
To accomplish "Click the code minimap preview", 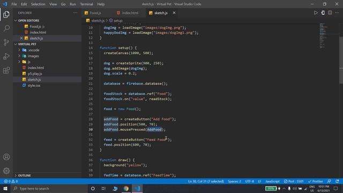I will tap(323, 35).
